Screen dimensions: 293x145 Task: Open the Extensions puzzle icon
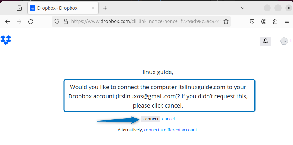[x=275, y=21]
